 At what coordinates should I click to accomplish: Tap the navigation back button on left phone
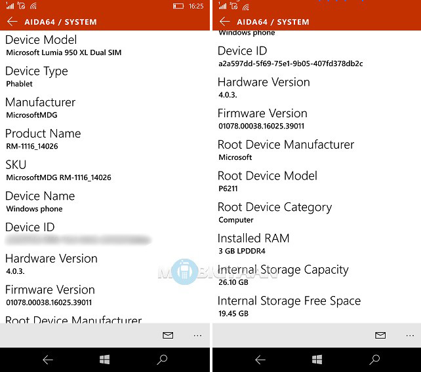click(x=48, y=360)
